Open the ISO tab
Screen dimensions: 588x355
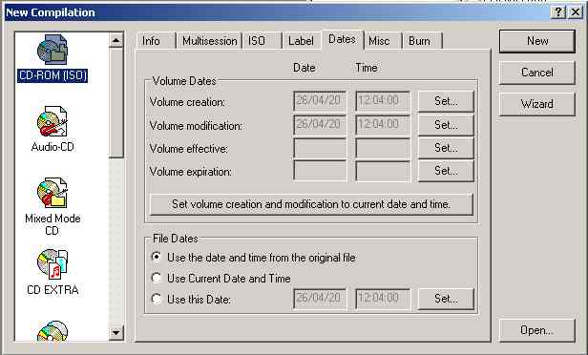[262, 41]
